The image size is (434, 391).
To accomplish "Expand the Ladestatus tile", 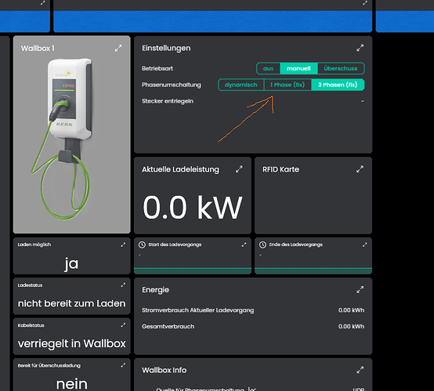I will pyautogui.click(x=123, y=284).
